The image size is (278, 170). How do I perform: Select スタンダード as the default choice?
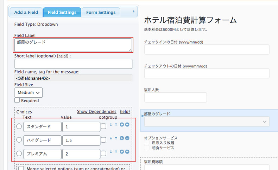(x=19, y=126)
